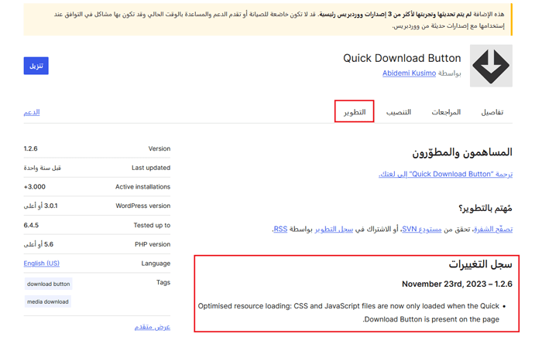Screen dimensions: 542x337
Task: Open the تصفّح الشفرة browse code link
Action: pyautogui.click(x=493, y=229)
